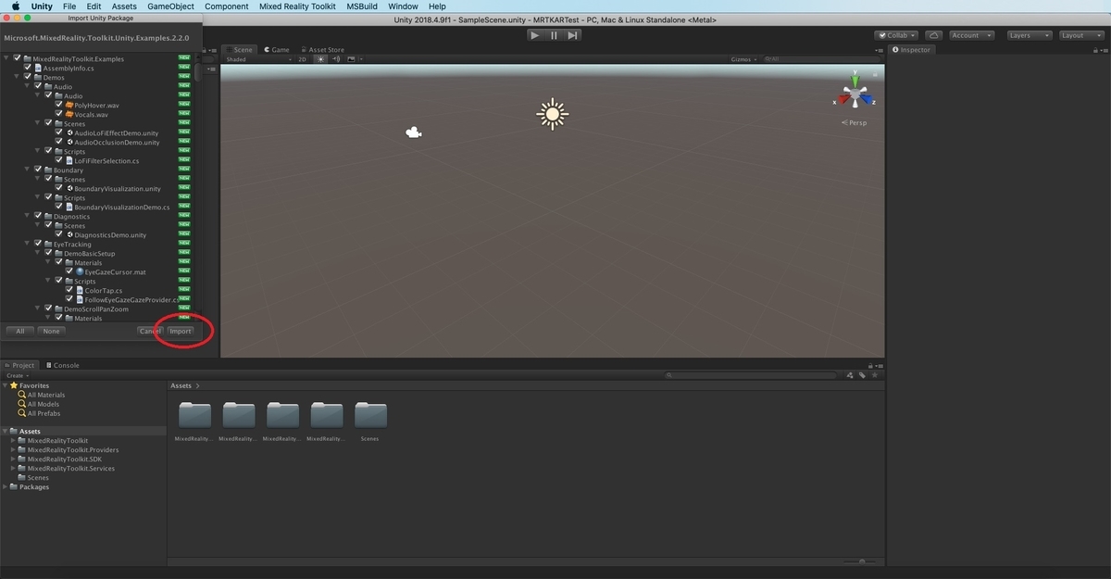Screen dimensions: 1111x579
Task: Click the Step frame button
Action: coord(573,35)
